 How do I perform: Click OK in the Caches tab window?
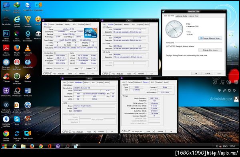[152, 74]
